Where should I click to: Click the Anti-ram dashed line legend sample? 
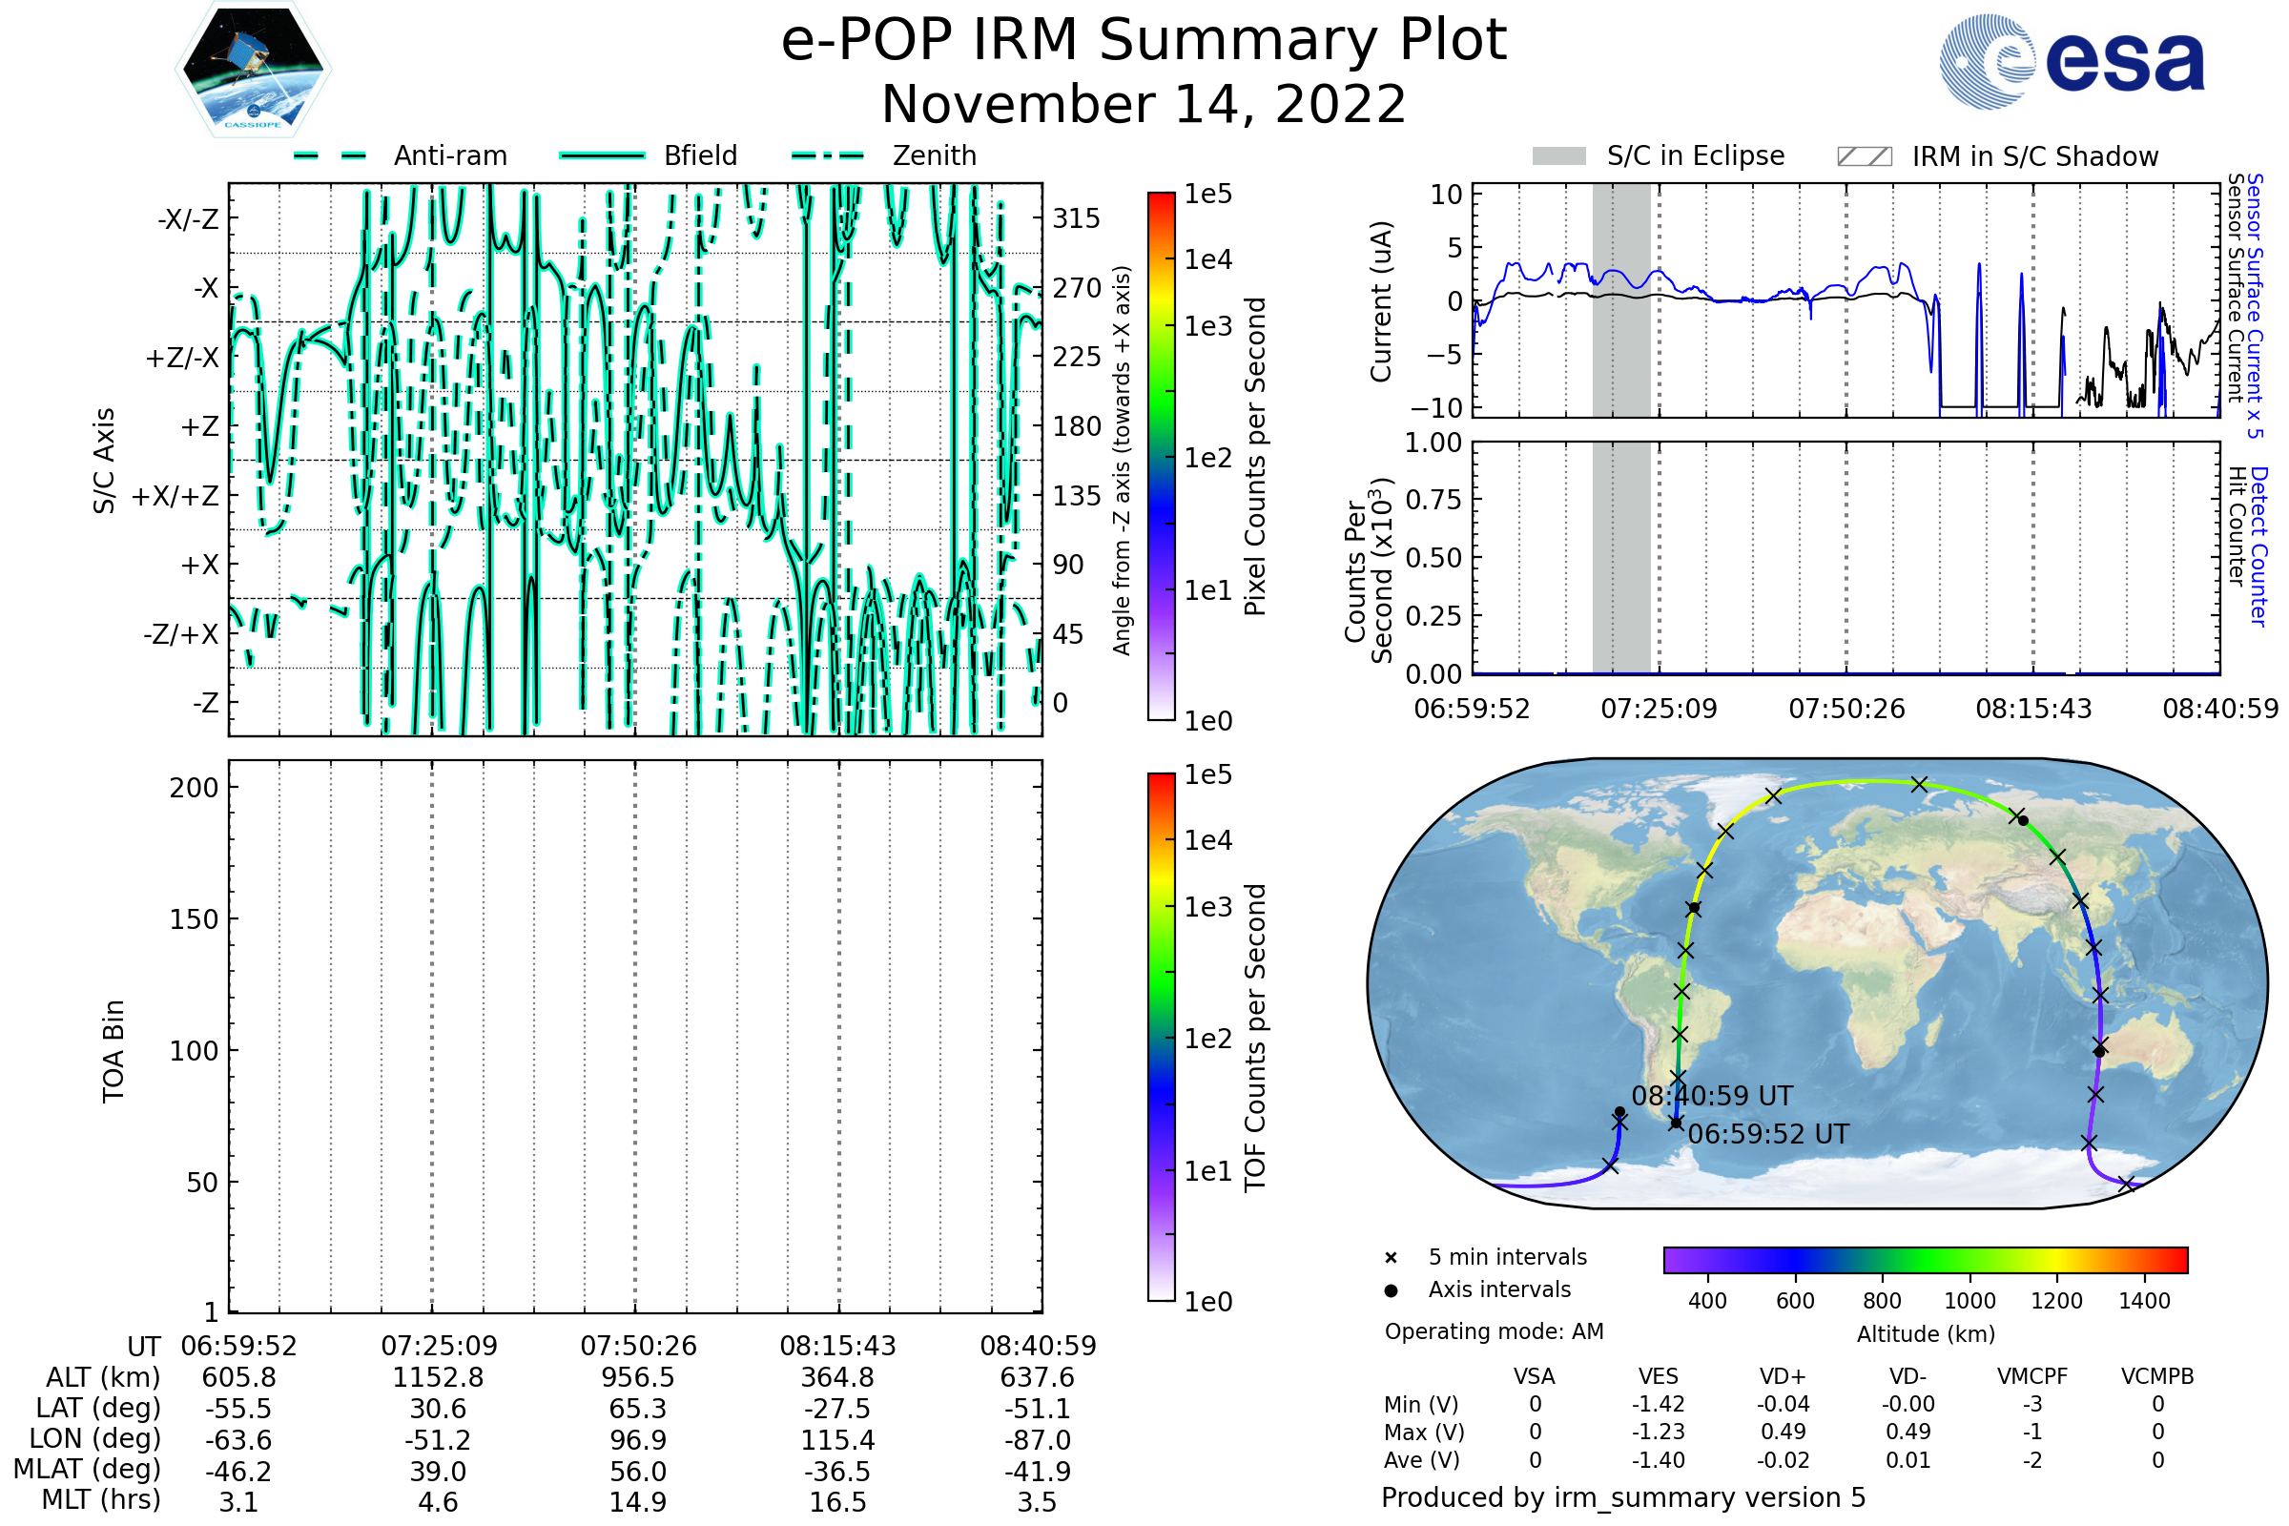[330, 155]
